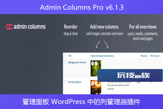The image size is (163, 109).
Task: Click the edit pencil icon on sunset image
Action: tap(93, 83)
